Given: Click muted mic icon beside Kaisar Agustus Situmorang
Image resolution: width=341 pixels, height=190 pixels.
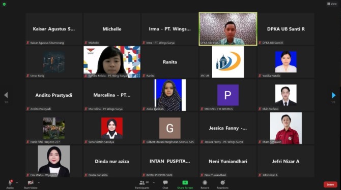Looking at the screenshot, I should point(27,43).
